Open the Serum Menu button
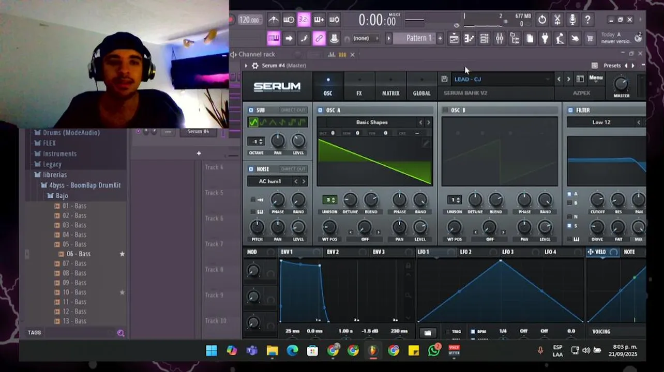This screenshot has height=372, width=664. pos(596,78)
